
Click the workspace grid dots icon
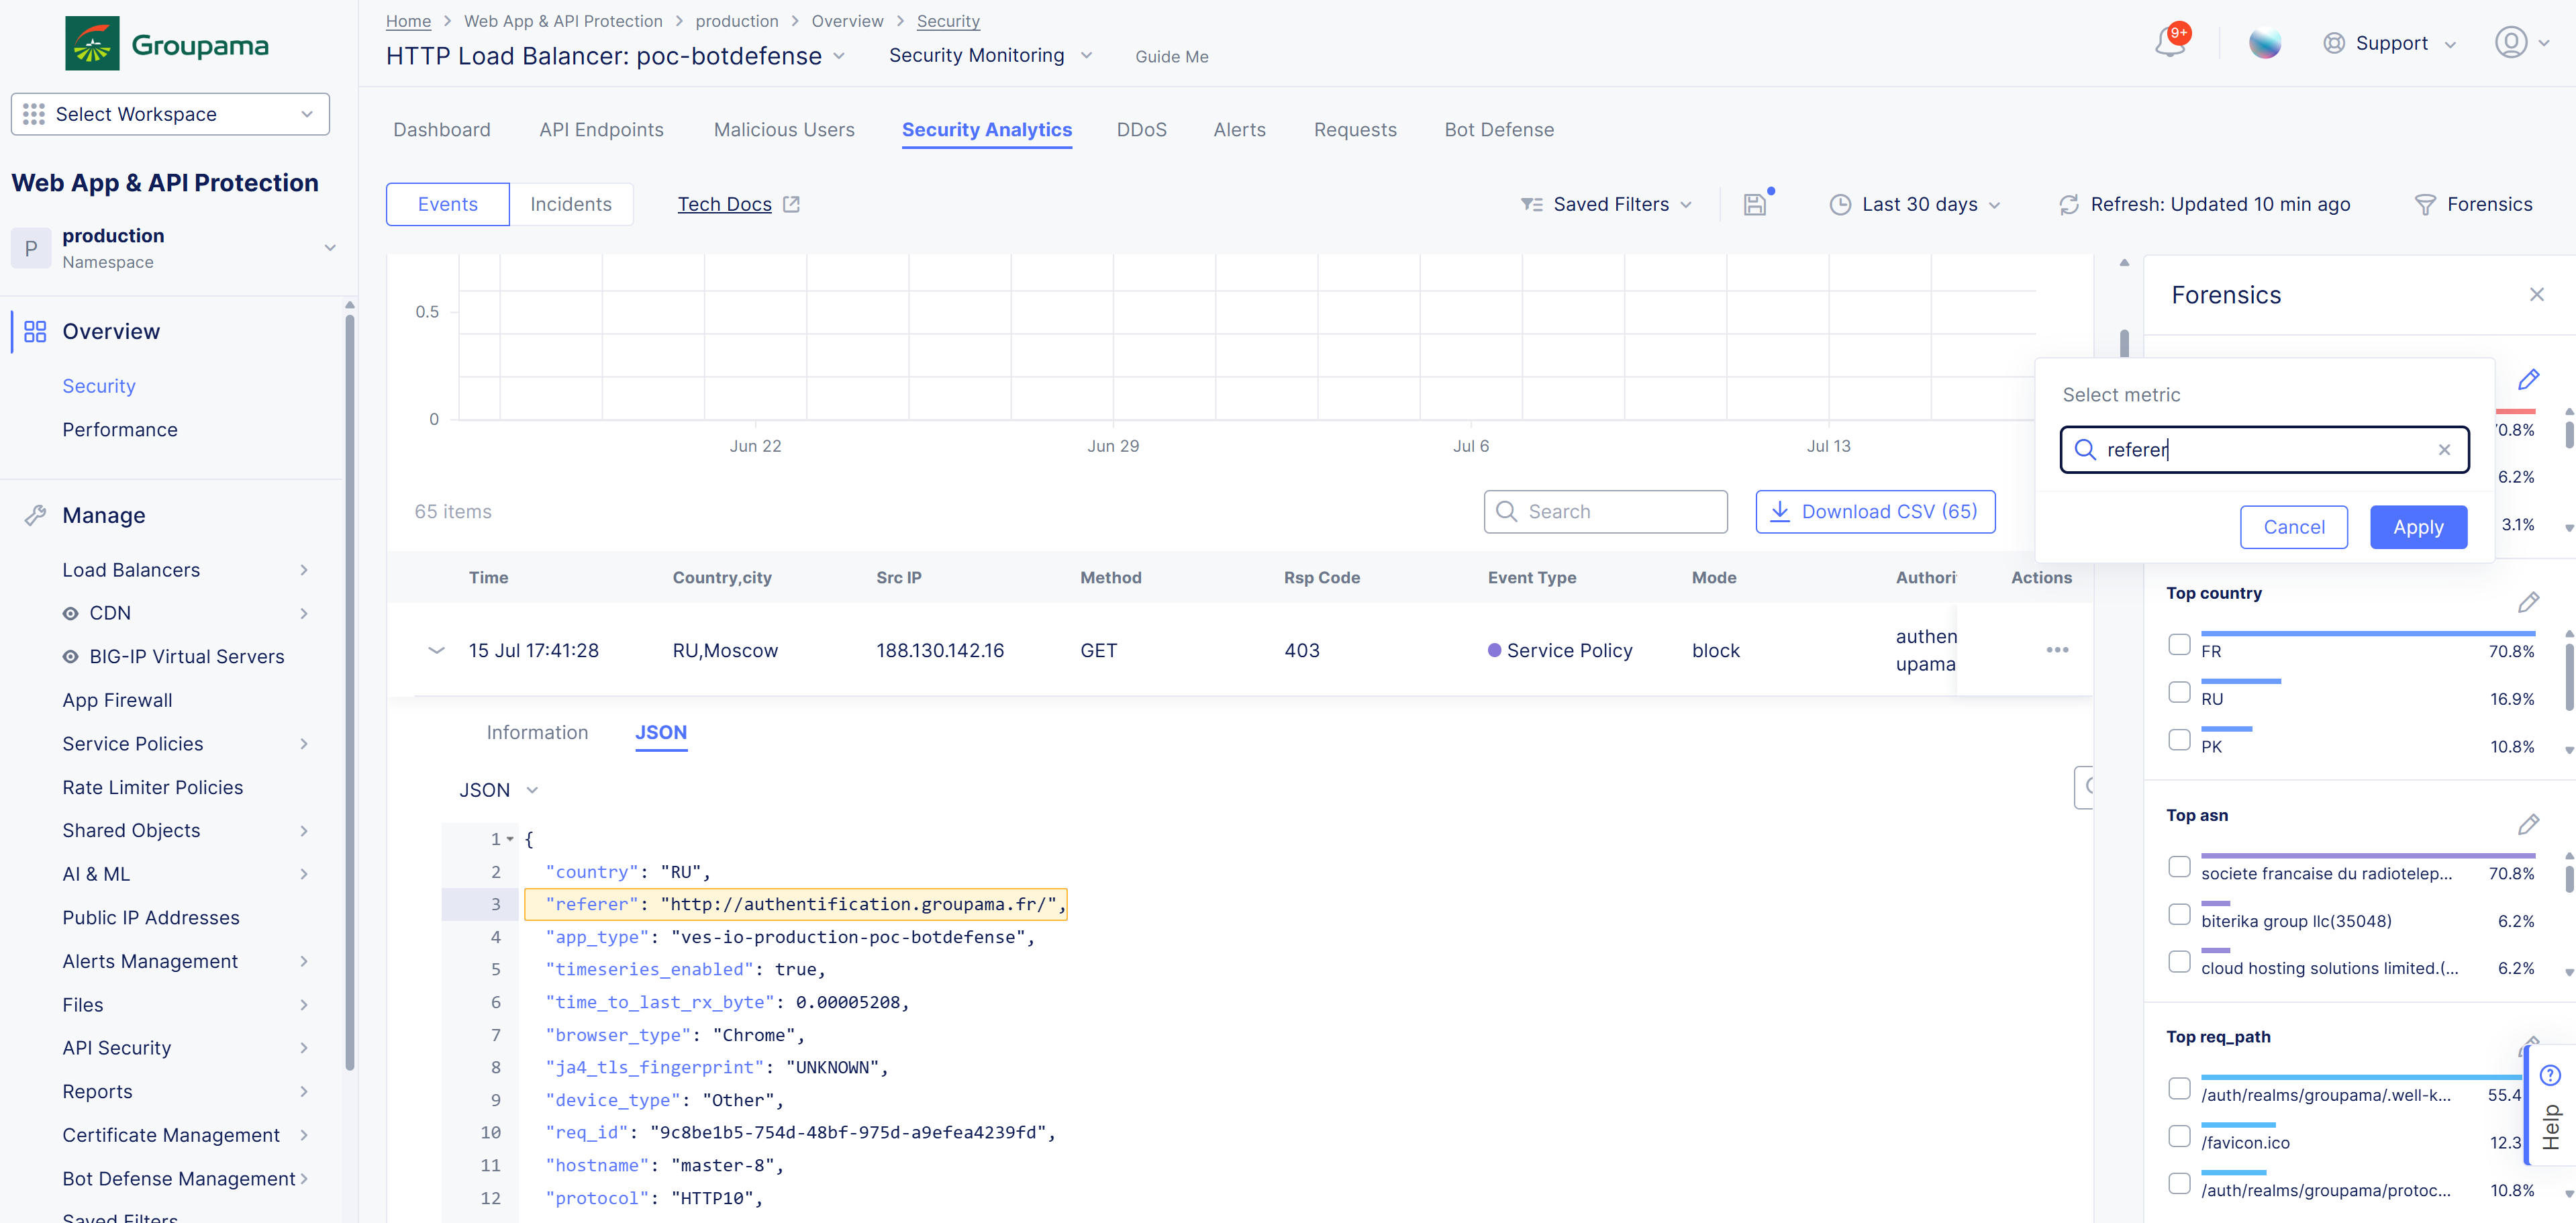(33, 114)
